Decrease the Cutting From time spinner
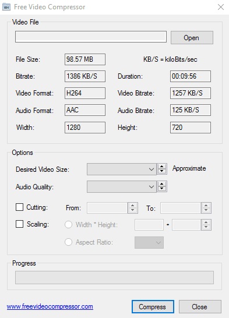 click(133, 210)
